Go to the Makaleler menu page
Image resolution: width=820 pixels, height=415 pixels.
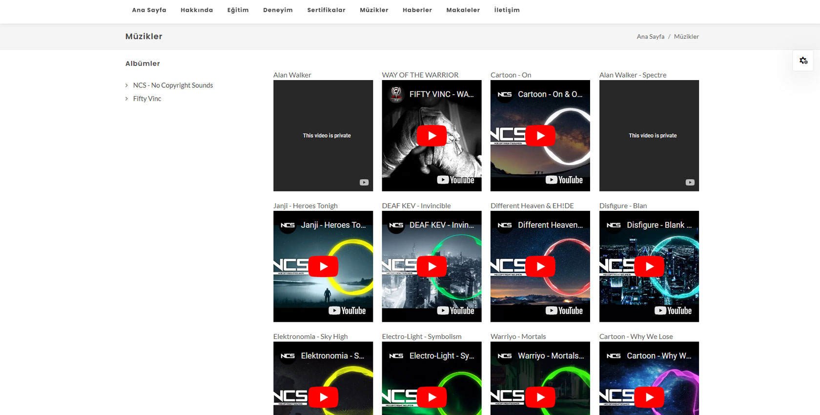463,10
